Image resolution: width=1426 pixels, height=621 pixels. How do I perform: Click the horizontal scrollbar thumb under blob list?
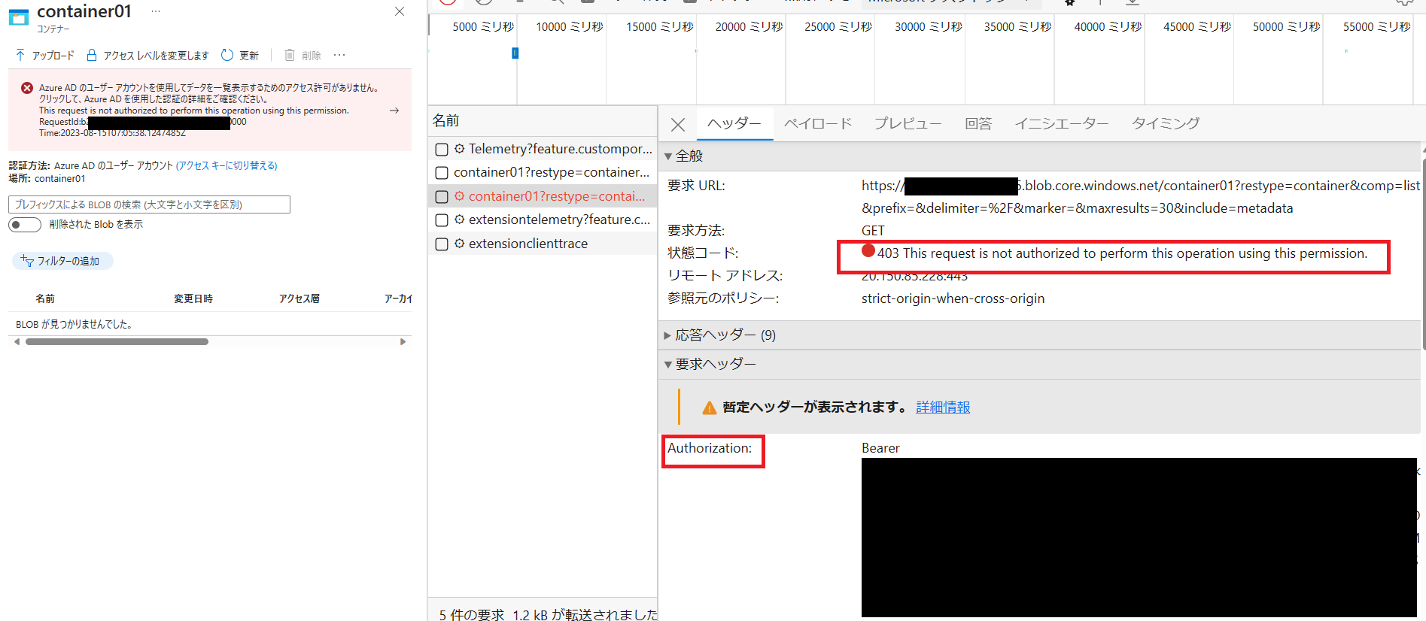pyautogui.click(x=117, y=341)
